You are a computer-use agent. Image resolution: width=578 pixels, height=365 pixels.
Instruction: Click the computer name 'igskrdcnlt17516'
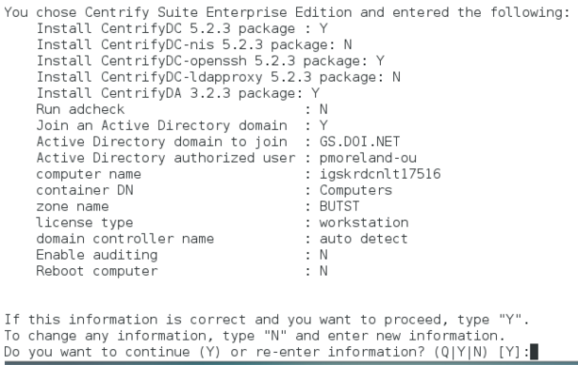380,174
